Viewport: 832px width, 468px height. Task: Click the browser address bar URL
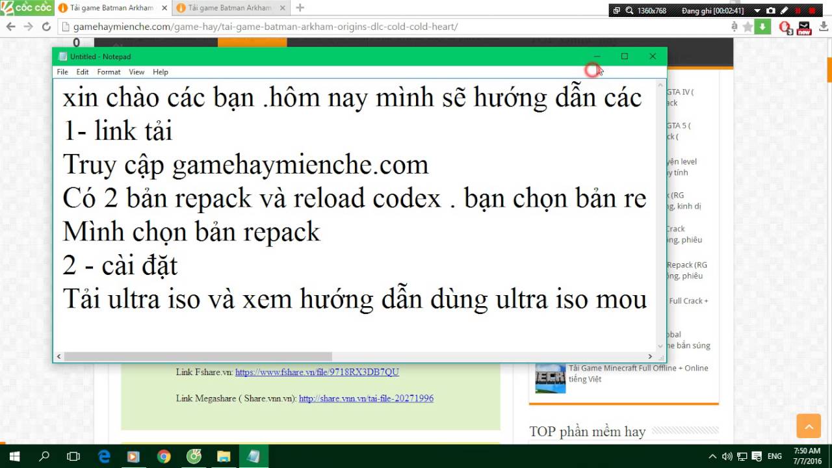pos(265,27)
